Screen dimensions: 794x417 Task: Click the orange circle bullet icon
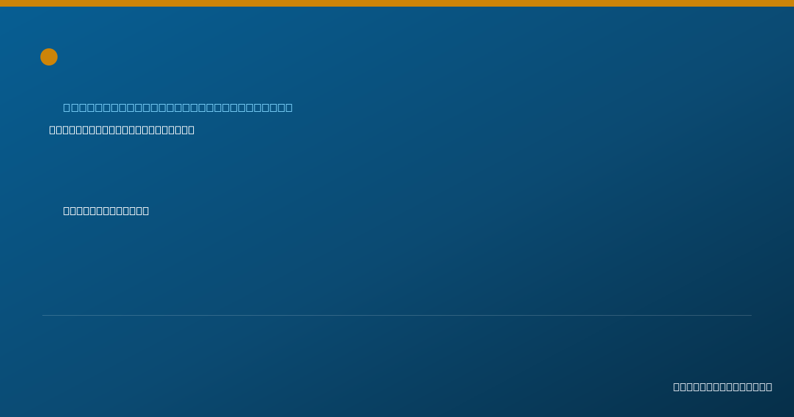[x=49, y=57]
